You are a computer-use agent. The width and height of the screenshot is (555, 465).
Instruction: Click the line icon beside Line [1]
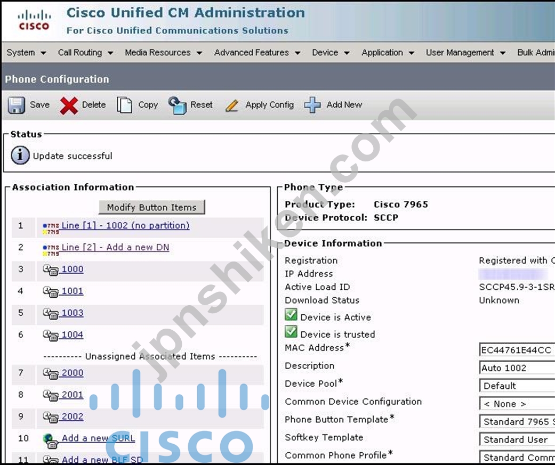coord(51,229)
